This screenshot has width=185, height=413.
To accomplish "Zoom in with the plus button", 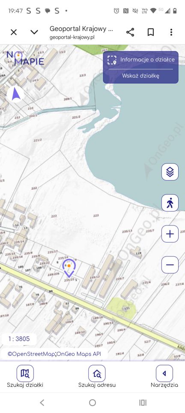I will (170, 234).
